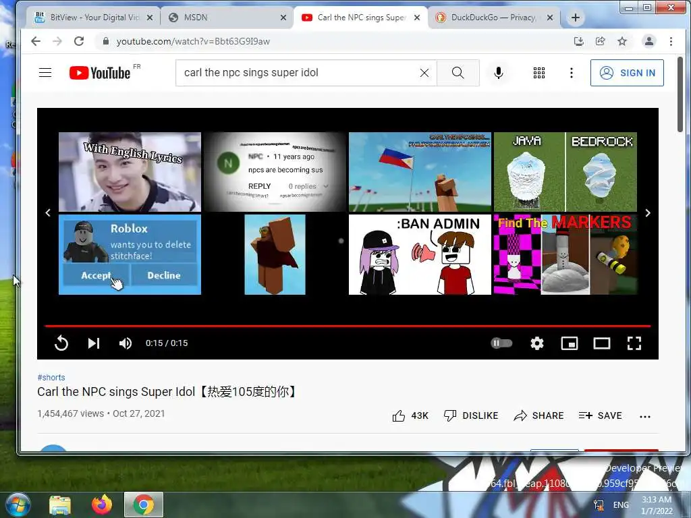Close the BitView tab
The height and width of the screenshot is (518, 691).
tap(150, 18)
